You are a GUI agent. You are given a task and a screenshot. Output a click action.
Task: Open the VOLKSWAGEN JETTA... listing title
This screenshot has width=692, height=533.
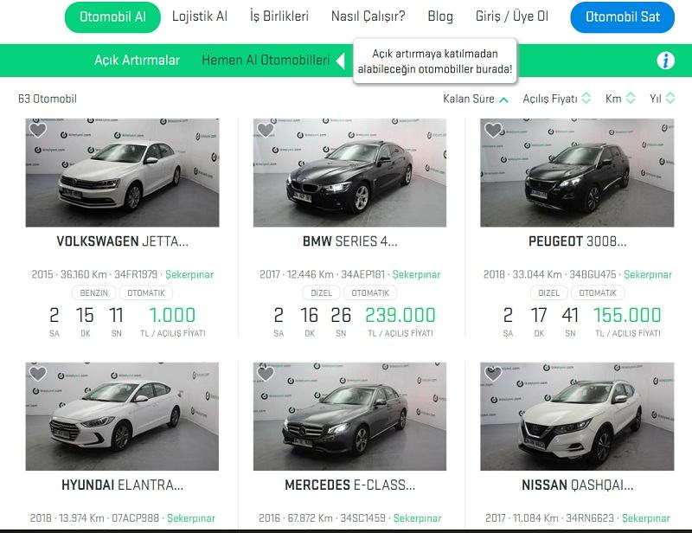click(122, 241)
